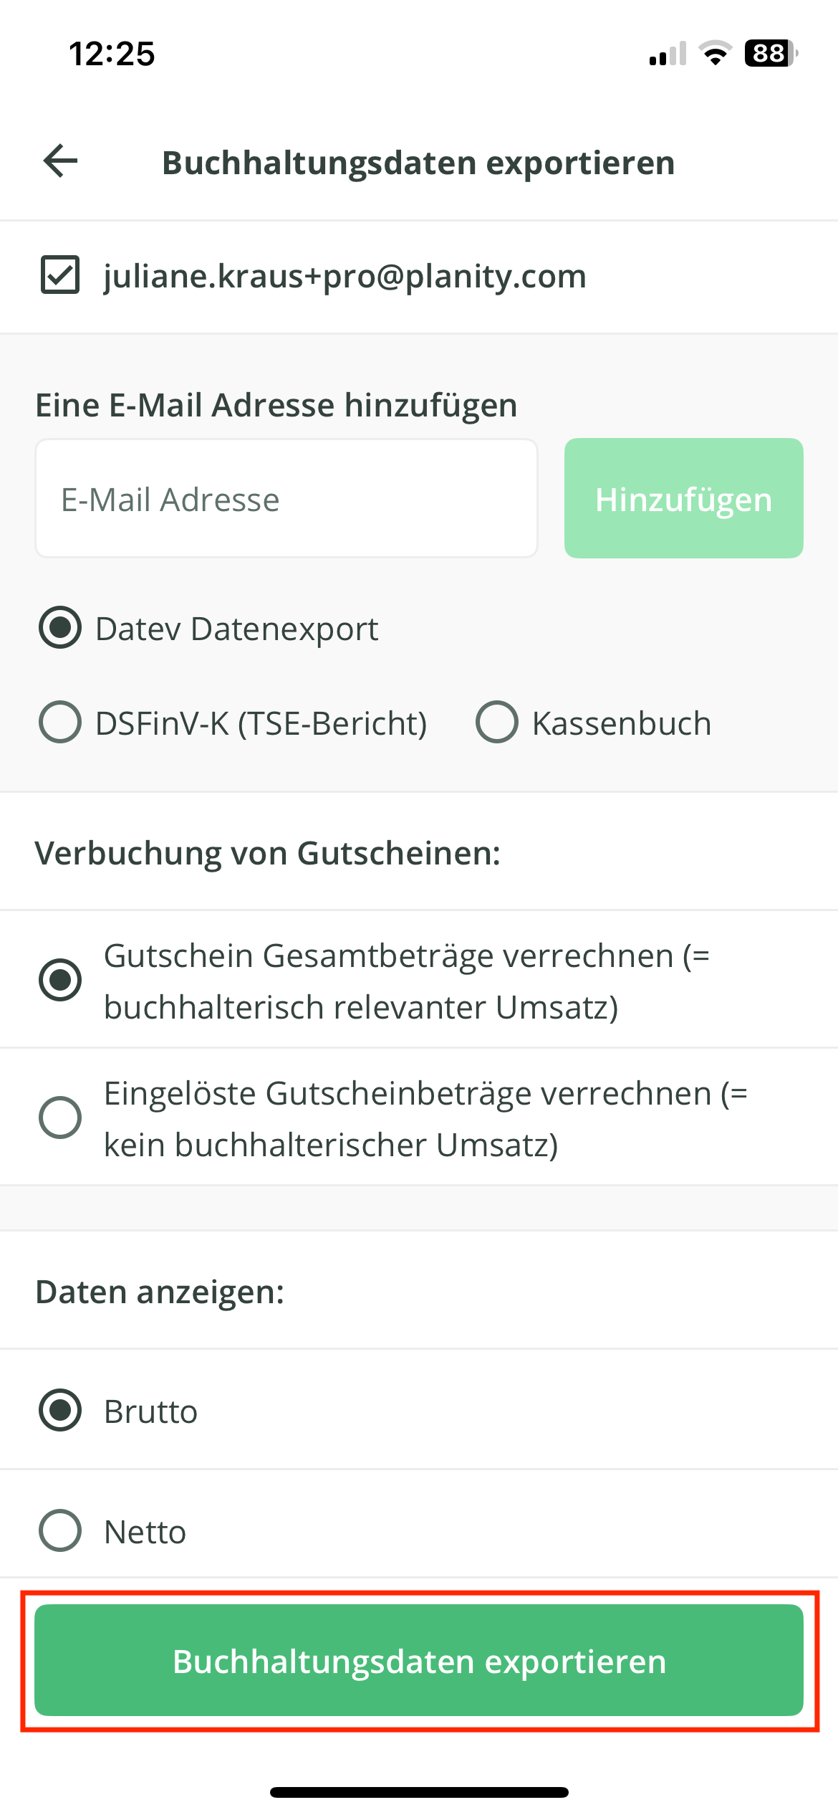Tap the cellular signal bars icon
This screenshot has width=838, height=1815.
[x=668, y=54]
